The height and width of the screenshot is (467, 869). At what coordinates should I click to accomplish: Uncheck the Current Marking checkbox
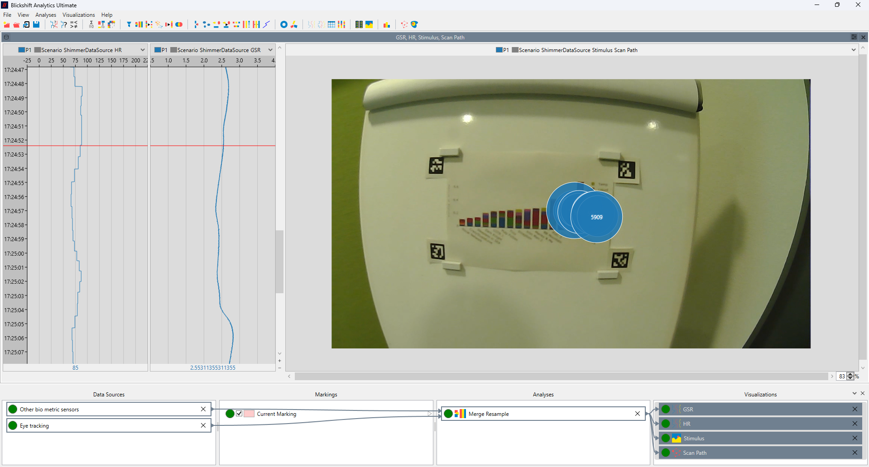(x=239, y=414)
